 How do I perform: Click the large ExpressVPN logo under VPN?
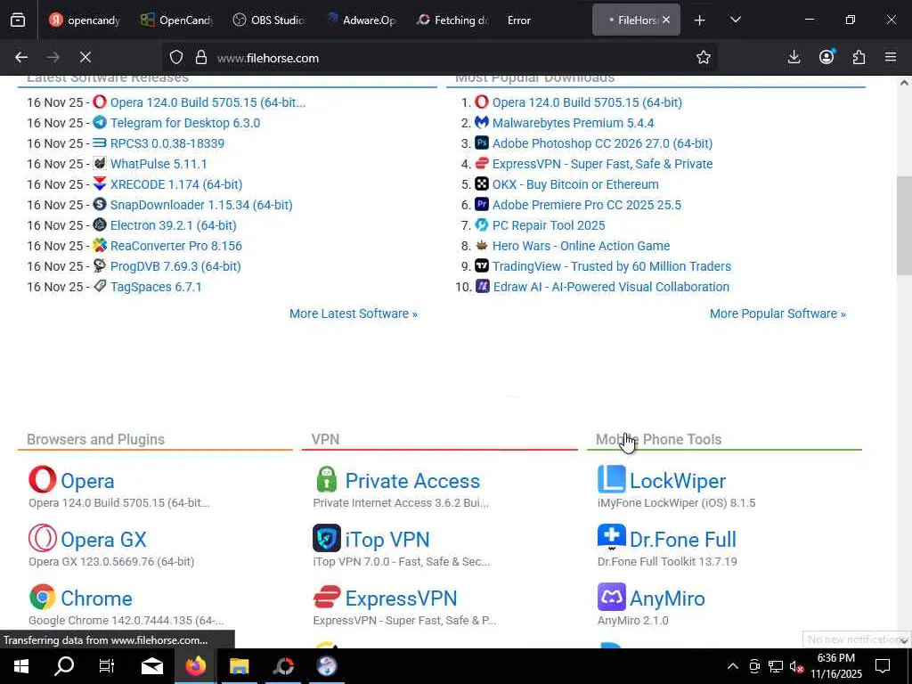click(327, 598)
